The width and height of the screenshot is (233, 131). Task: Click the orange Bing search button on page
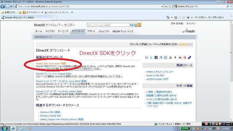coord(139,25)
